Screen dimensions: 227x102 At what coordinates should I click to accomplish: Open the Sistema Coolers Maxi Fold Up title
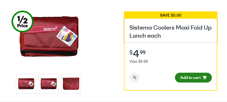(171, 32)
